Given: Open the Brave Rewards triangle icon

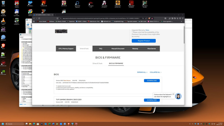Looking at the screenshot, I should [x=152, y=18].
